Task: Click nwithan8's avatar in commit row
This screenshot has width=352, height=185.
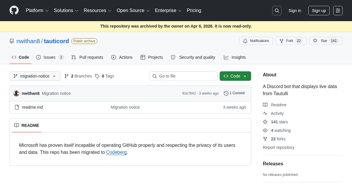Action: [16, 93]
